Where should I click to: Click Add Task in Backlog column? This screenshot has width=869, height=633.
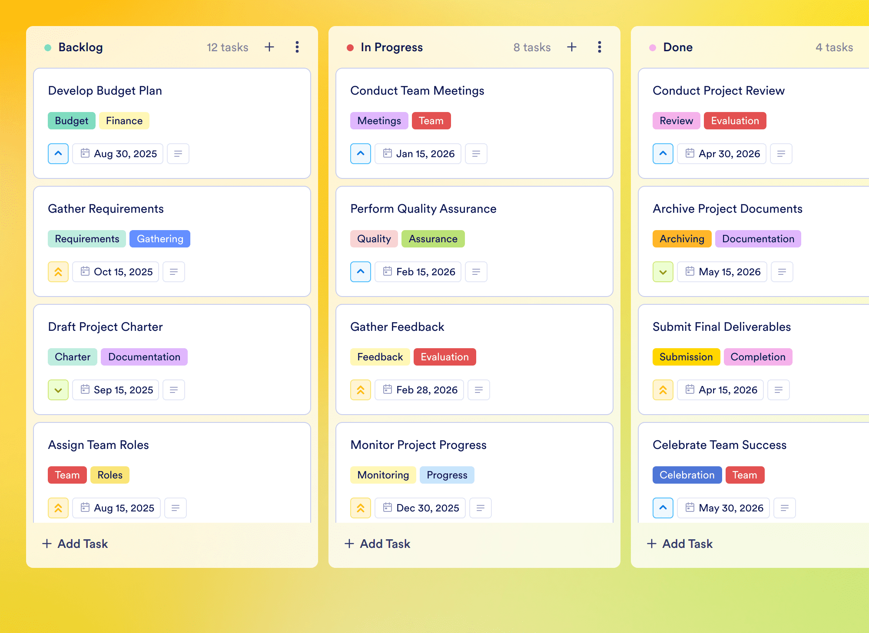tap(75, 544)
